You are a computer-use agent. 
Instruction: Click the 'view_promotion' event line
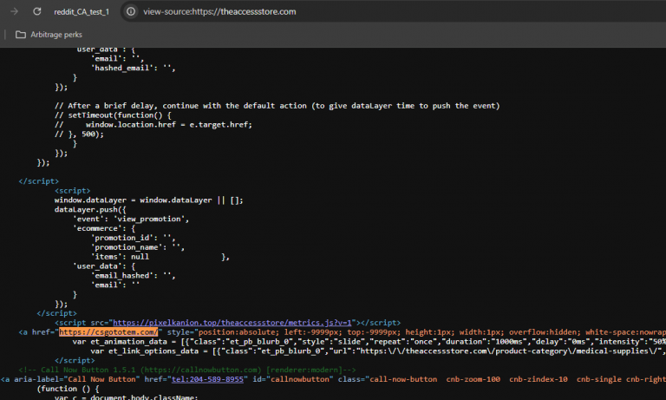[x=131, y=219]
